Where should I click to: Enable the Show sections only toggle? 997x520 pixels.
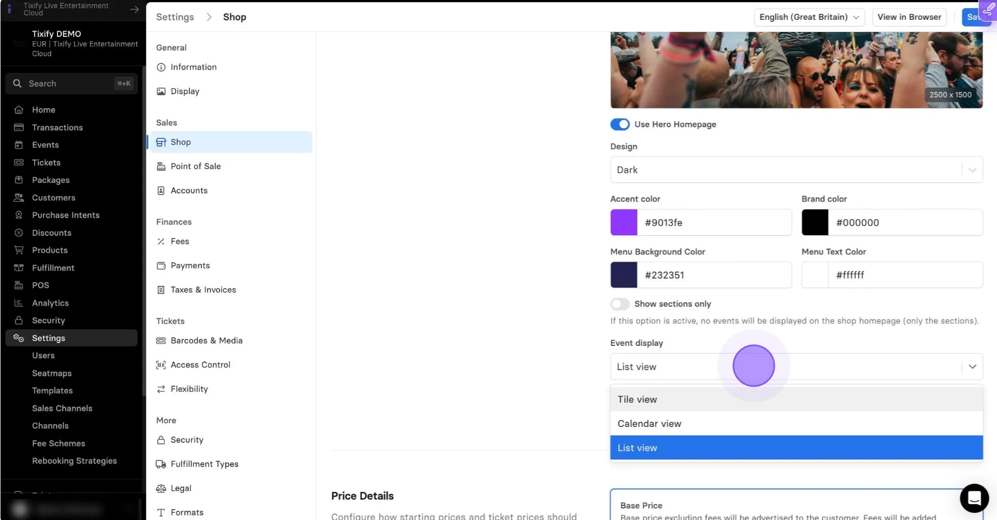point(620,304)
